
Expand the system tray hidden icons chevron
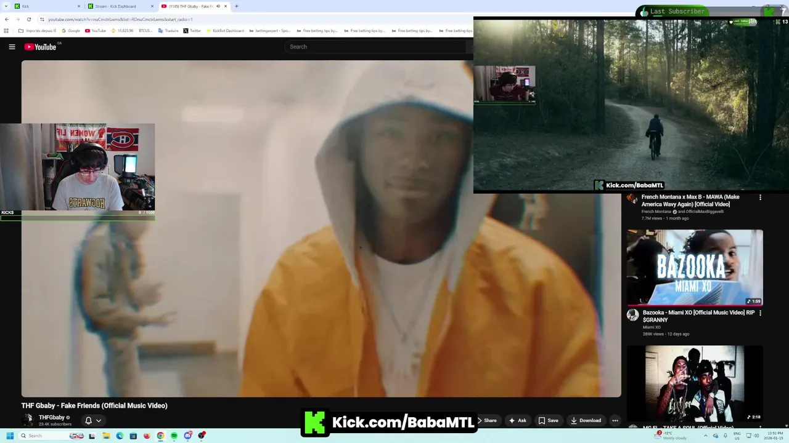(x=706, y=436)
